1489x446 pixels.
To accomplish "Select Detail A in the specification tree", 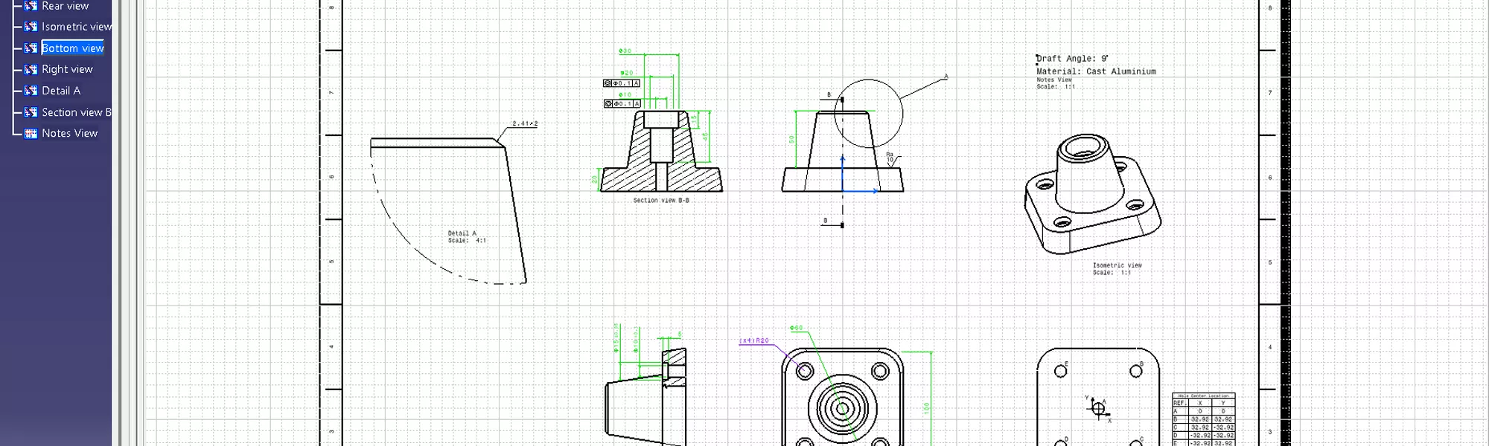I will pos(61,91).
